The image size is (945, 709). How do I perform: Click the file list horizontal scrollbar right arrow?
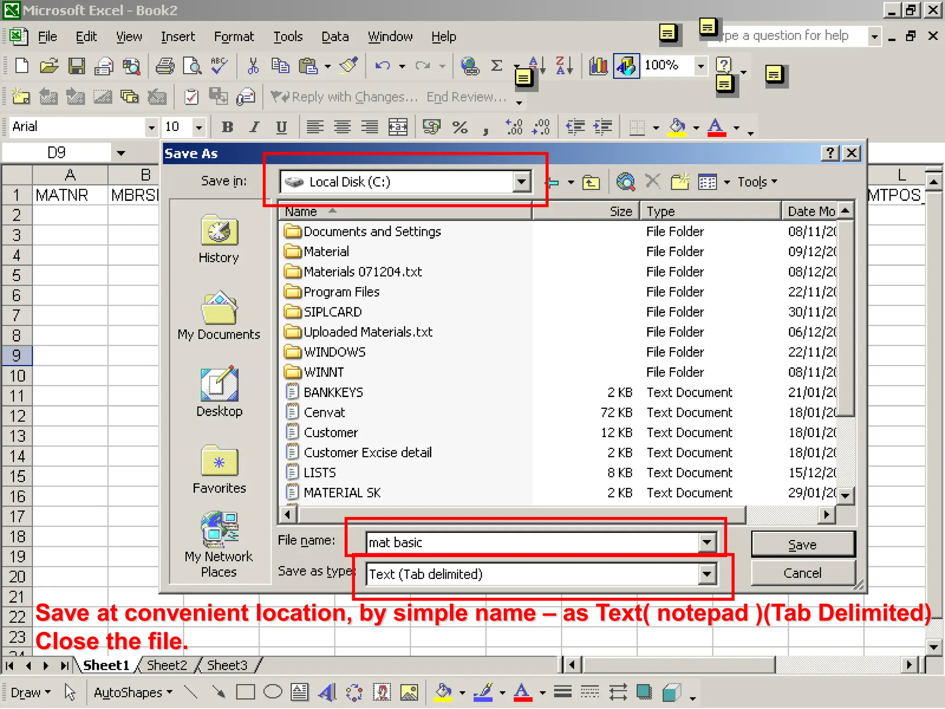(x=826, y=514)
